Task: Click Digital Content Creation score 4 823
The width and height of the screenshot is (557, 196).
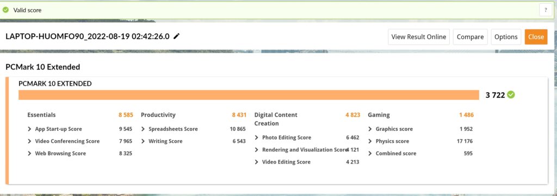Action: point(352,115)
